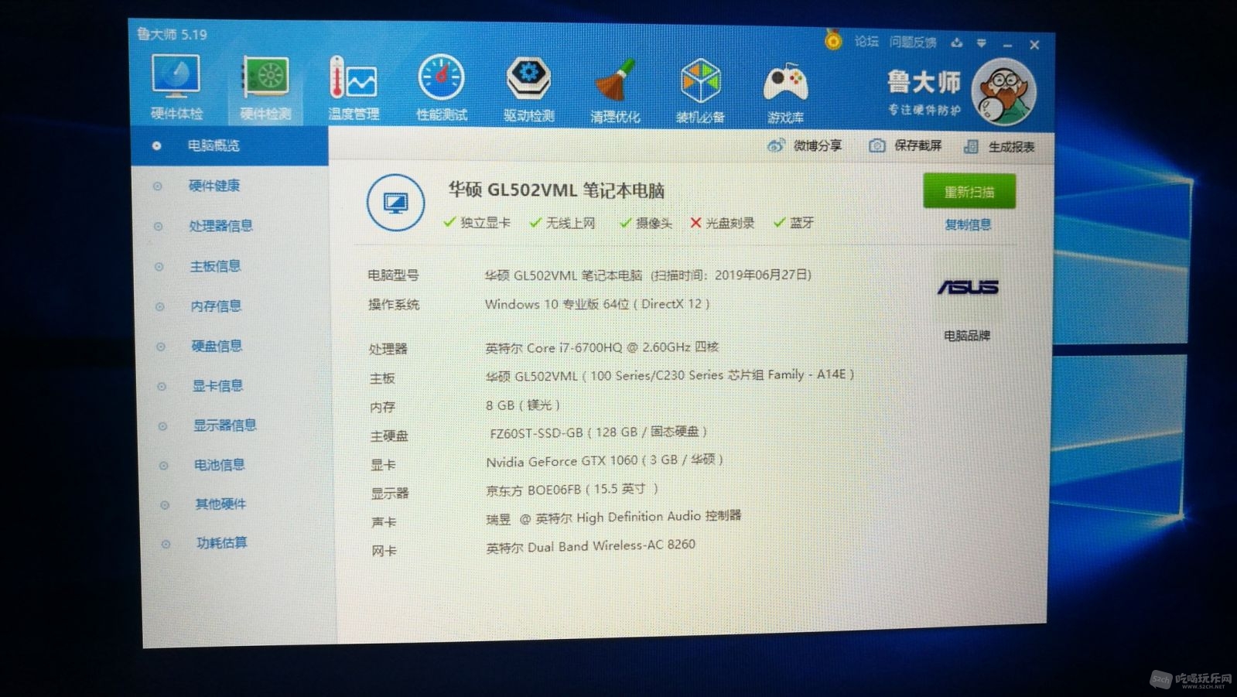Select 显卡信息 in sidebar

coord(218,385)
